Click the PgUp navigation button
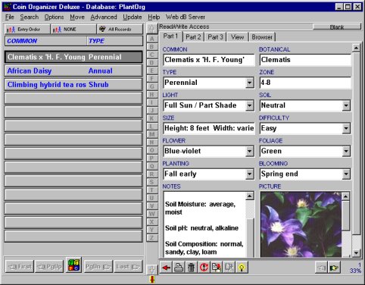This screenshot has width=365, height=285. (49, 267)
